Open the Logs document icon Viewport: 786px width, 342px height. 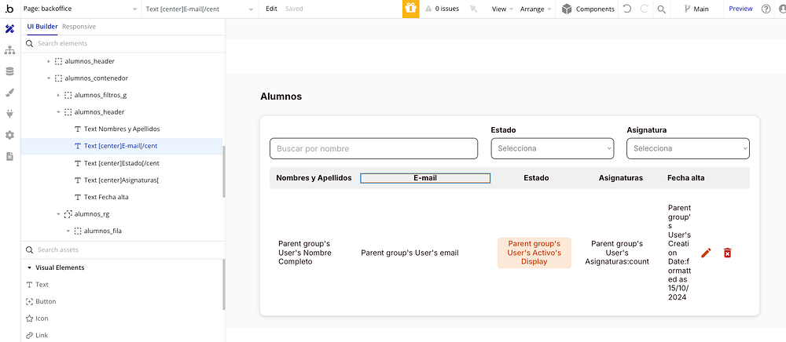9,156
